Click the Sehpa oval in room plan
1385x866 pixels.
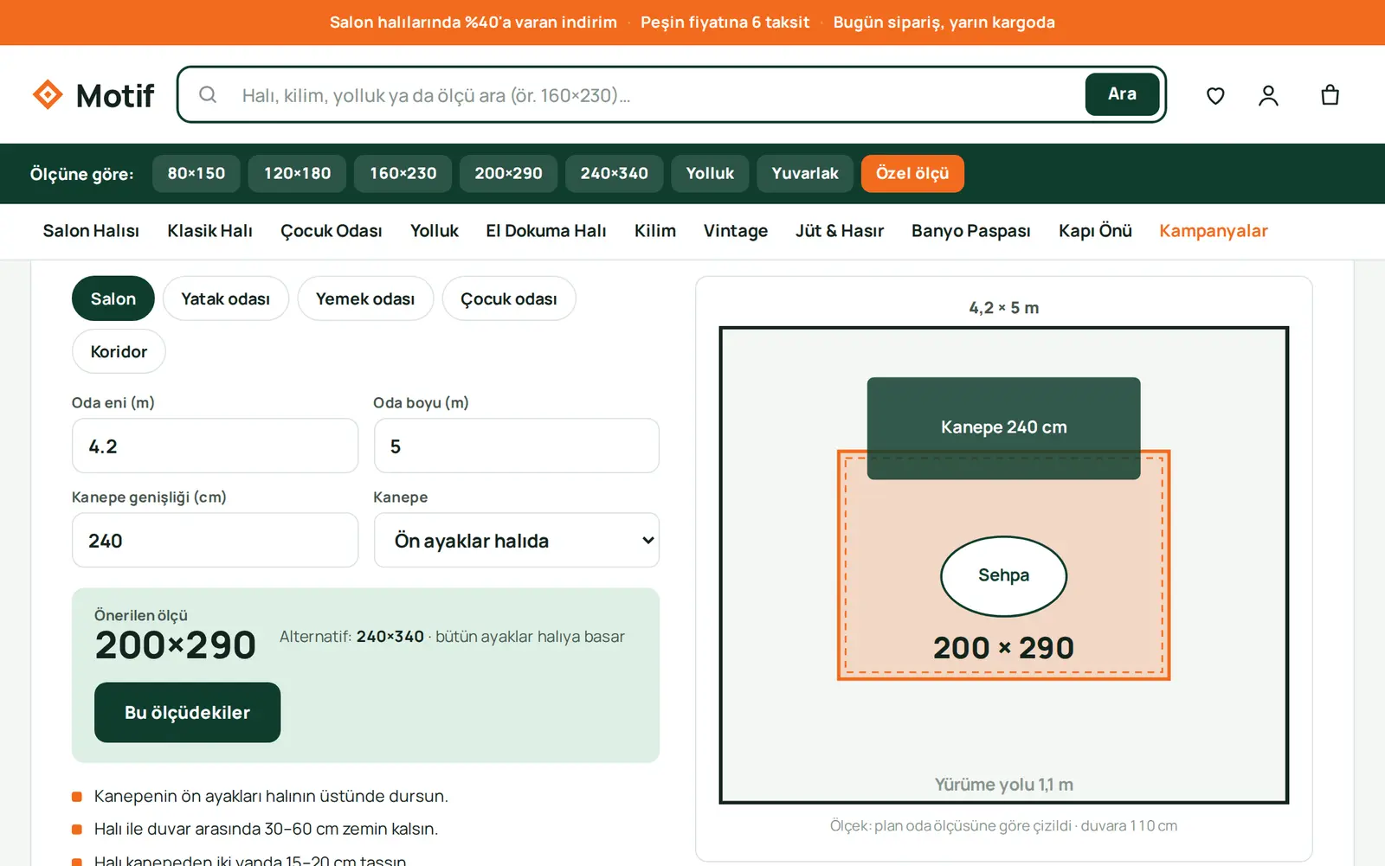(1004, 576)
